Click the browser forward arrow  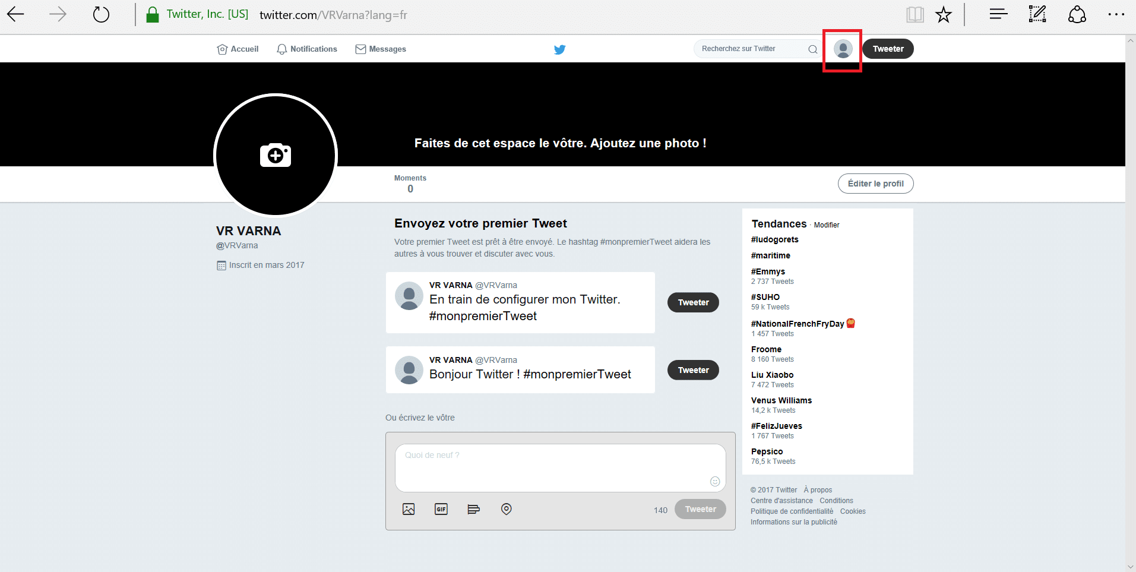click(x=58, y=14)
